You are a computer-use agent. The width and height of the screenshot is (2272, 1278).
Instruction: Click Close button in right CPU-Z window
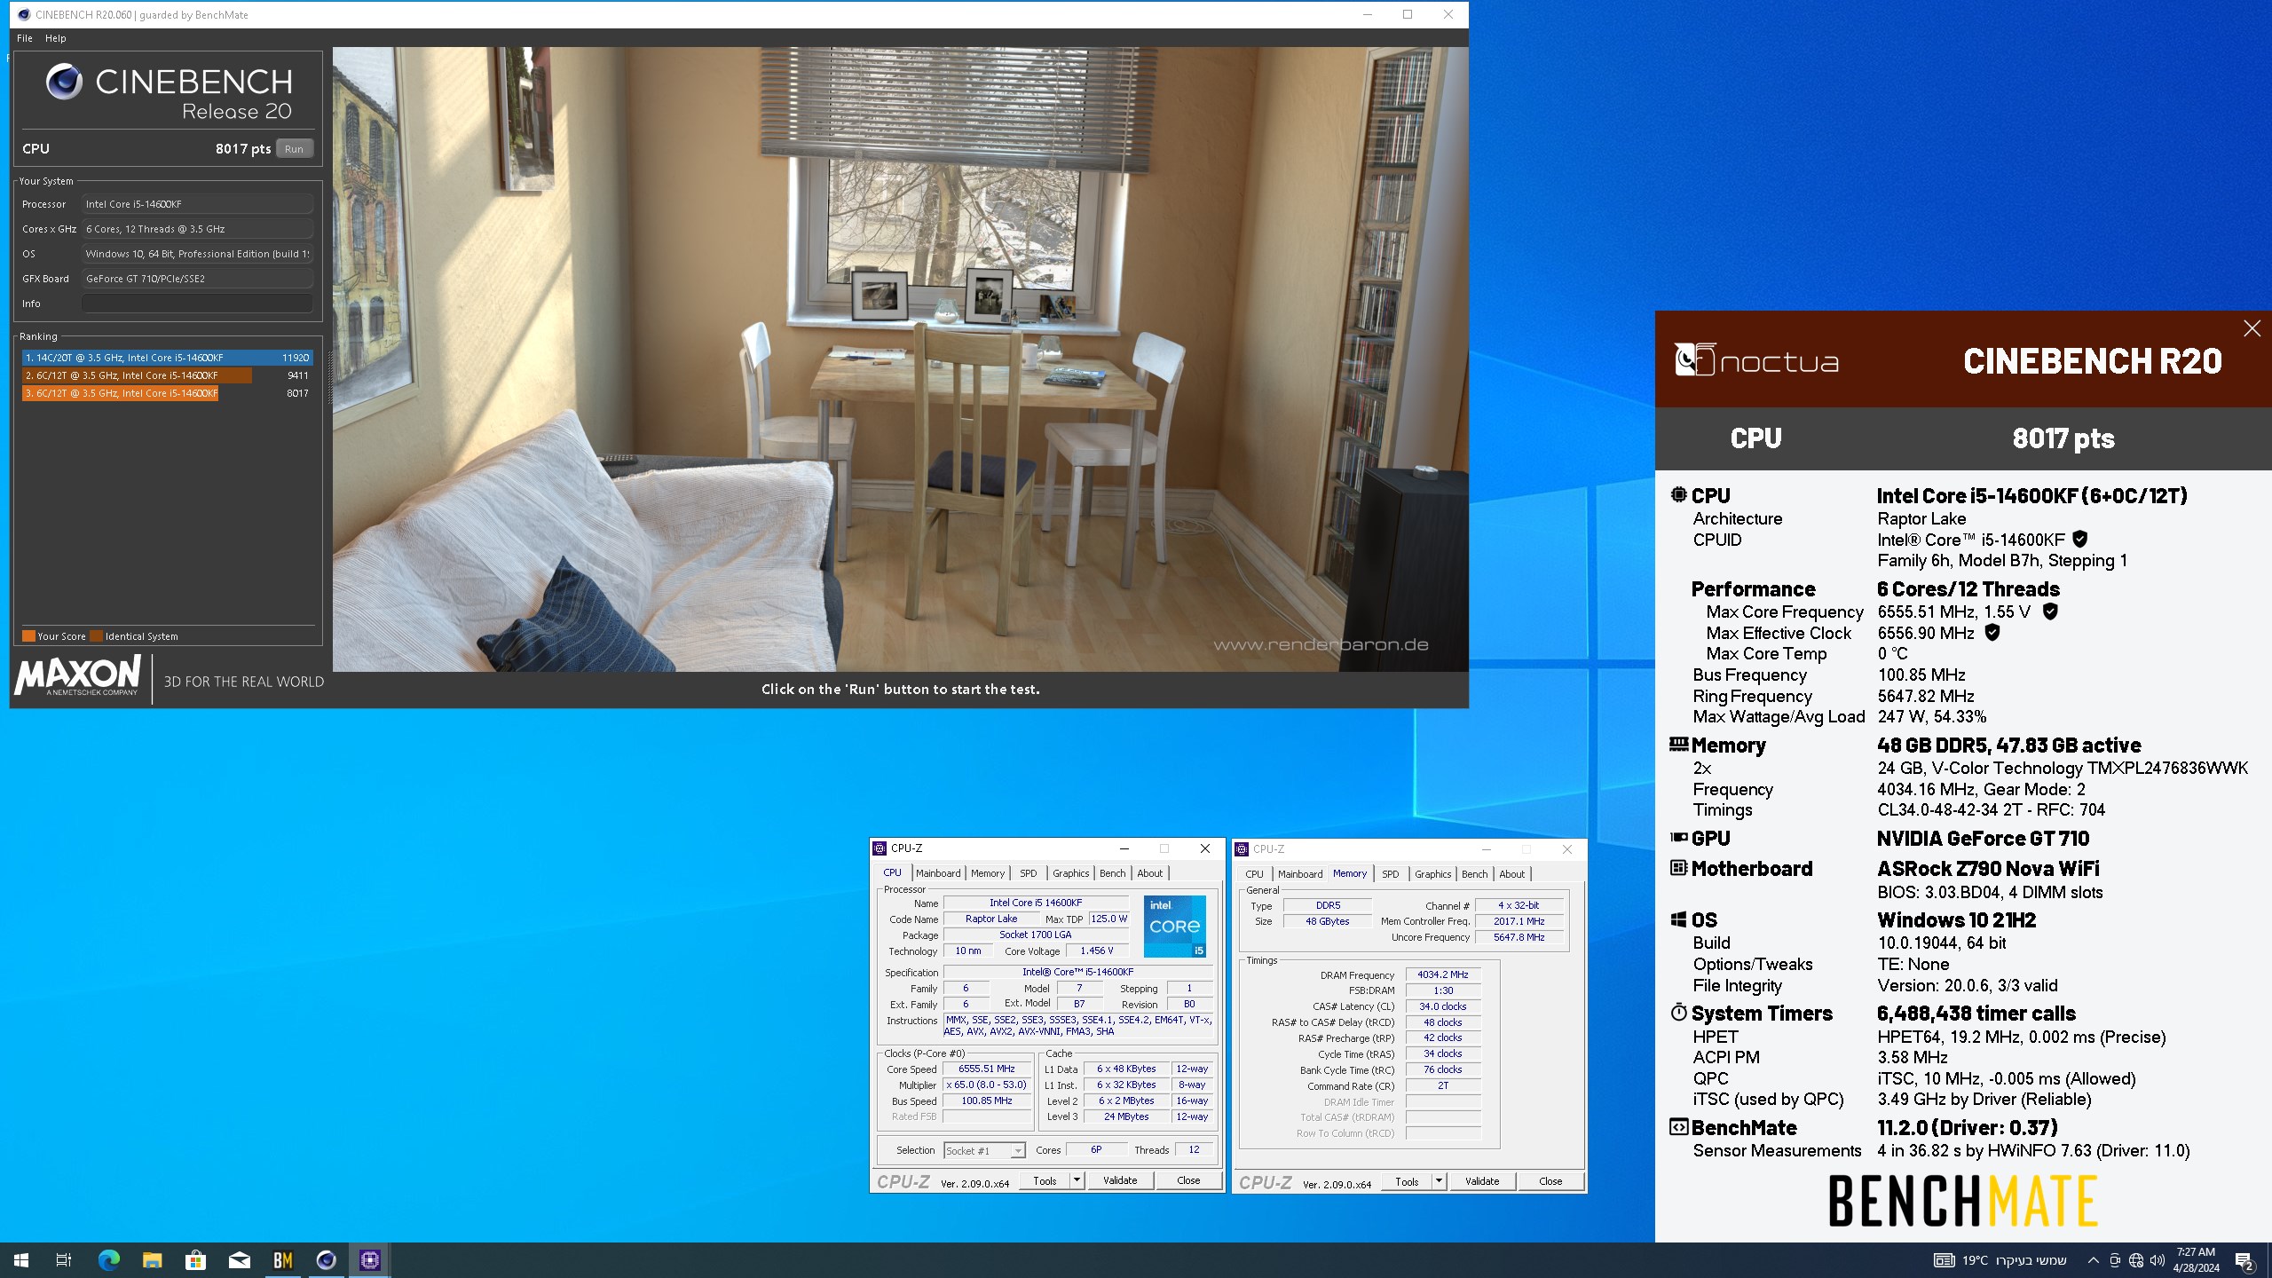[x=1550, y=1181]
